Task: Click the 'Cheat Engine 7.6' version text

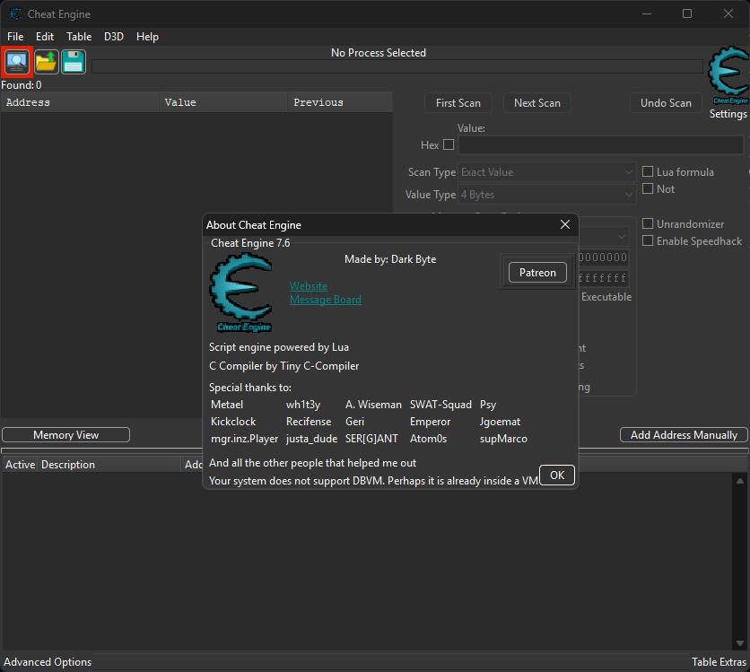Action: 250,243
